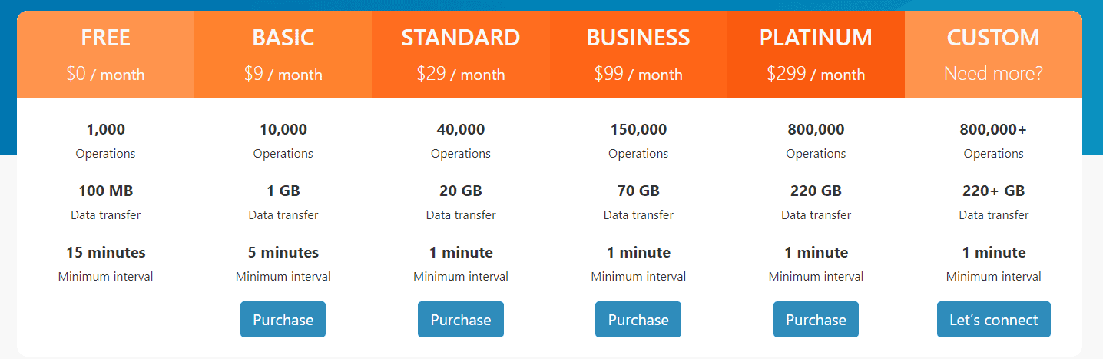Click Purchase button under Platinum plan
The height and width of the screenshot is (359, 1103).
(x=816, y=320)
